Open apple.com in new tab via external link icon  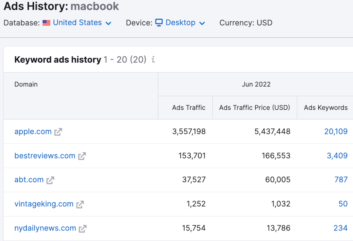pos(58,132)
